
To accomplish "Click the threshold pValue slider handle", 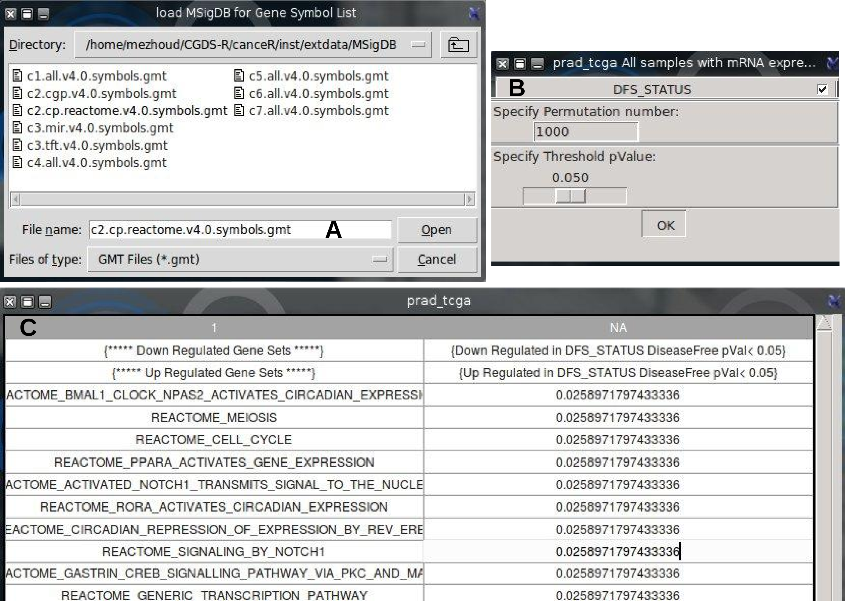I will point(570,196).
